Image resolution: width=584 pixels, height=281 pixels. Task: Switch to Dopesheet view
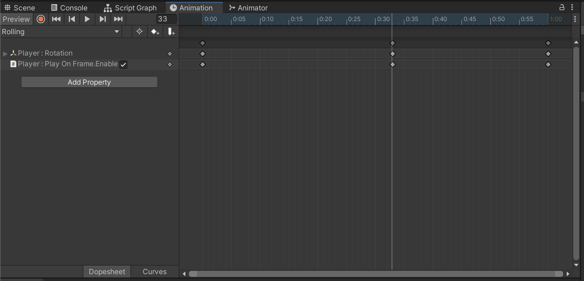[x=107, y=271]
